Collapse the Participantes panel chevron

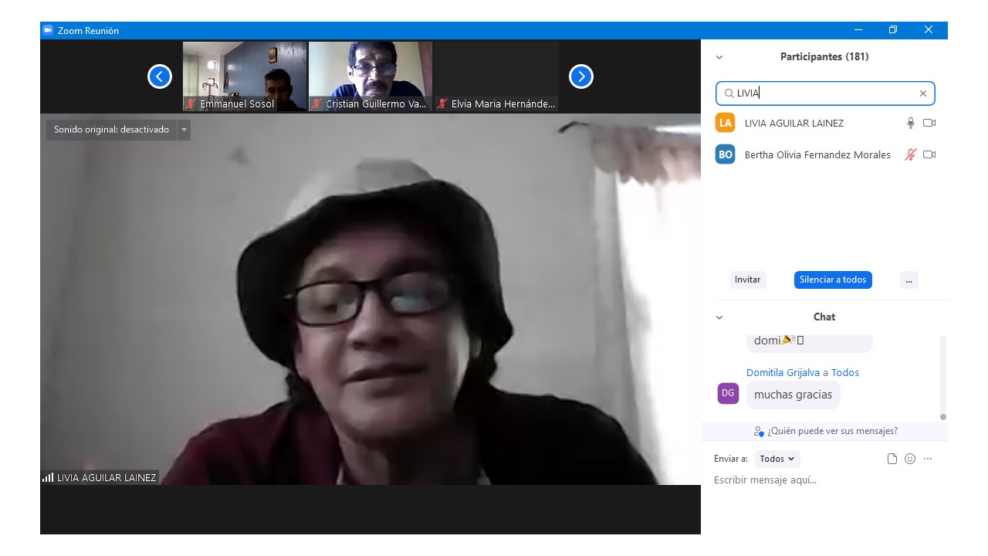tap(719, 57)
